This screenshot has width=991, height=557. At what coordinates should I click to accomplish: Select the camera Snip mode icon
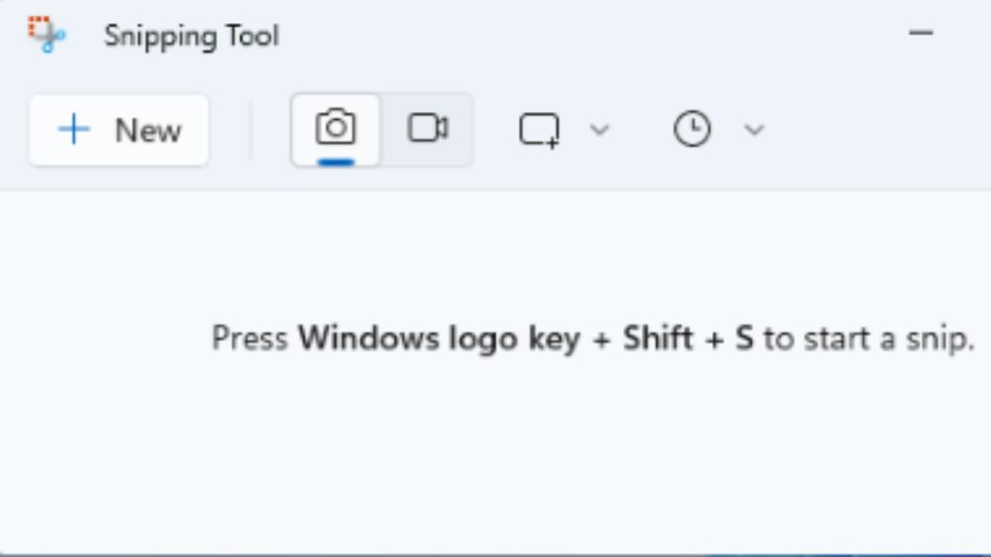pos(336,127)
